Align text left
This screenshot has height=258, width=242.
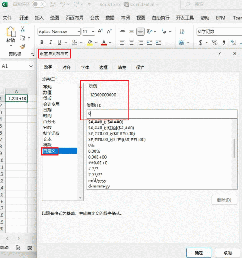pos(123,43)
